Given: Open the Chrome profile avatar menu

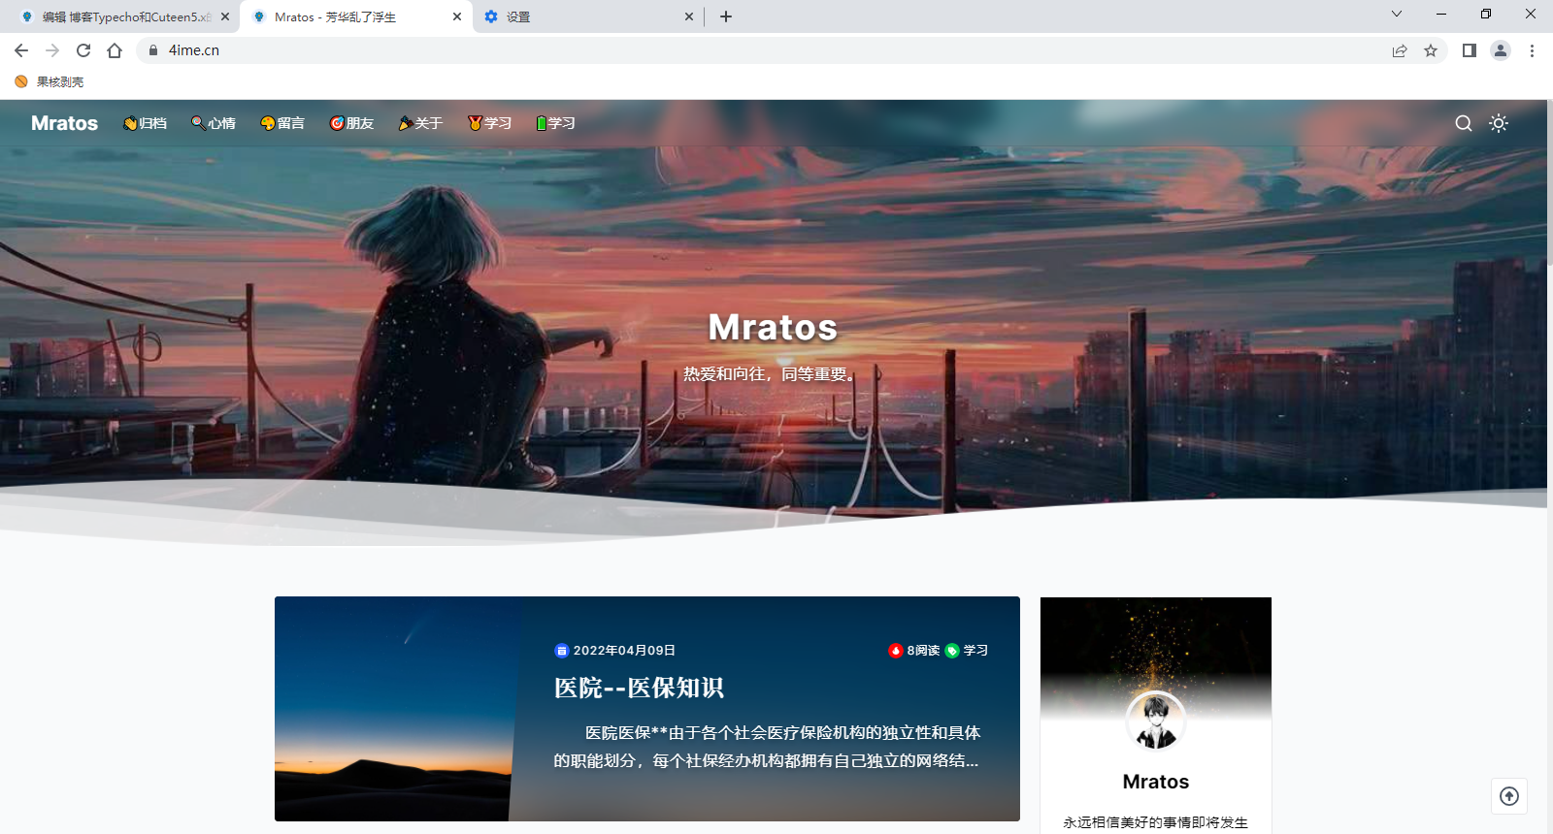Looking at the screenshot, I should pos(1501,50).
